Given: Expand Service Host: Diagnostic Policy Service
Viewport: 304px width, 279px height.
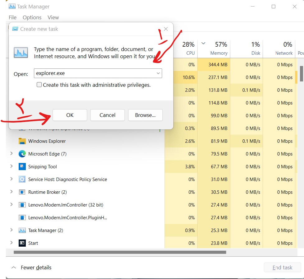Looking at the screenshot, I should click(x=12, y=179).
